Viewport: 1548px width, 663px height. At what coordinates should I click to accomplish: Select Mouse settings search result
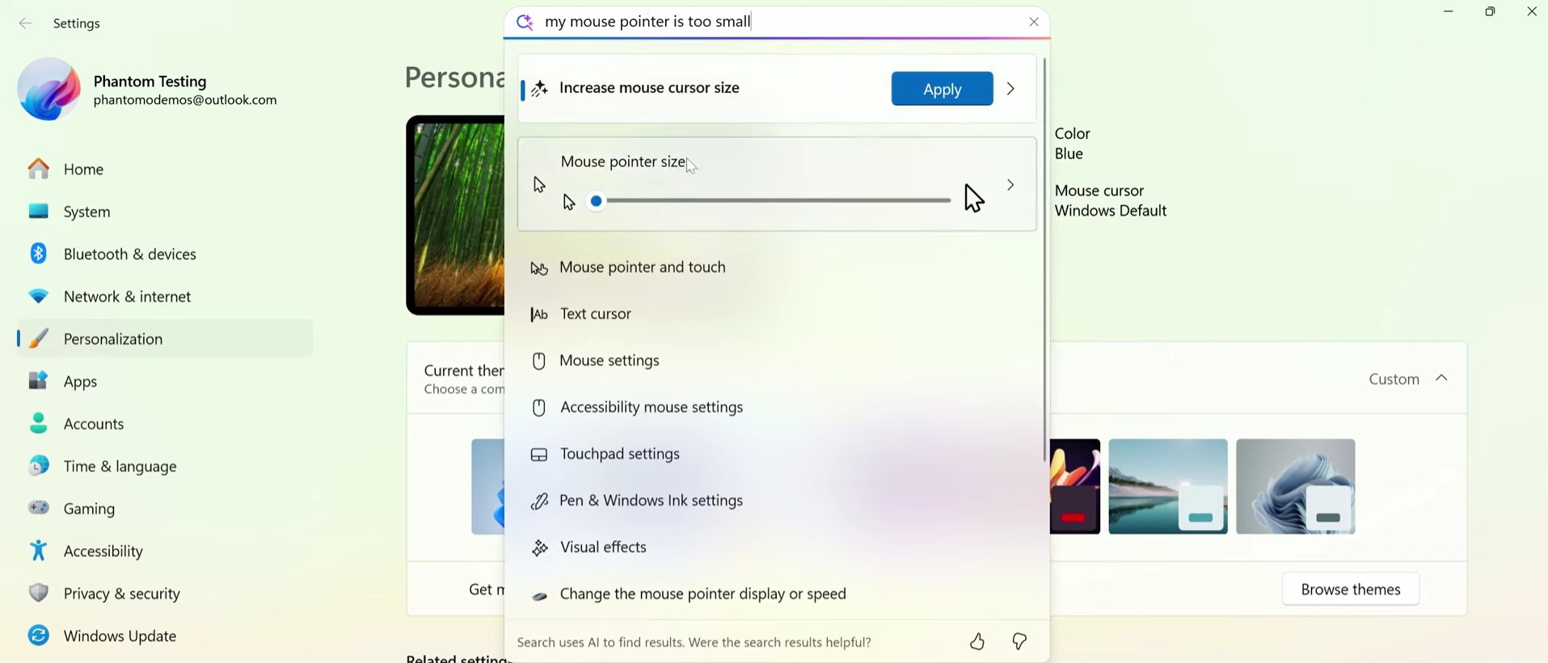[776, 361]
